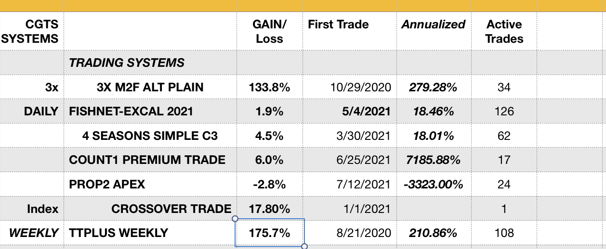Viewport: 606px width, 249px height.
Task: Select the 7185.88% annualized value cell
Action: (x=433, y=160)
